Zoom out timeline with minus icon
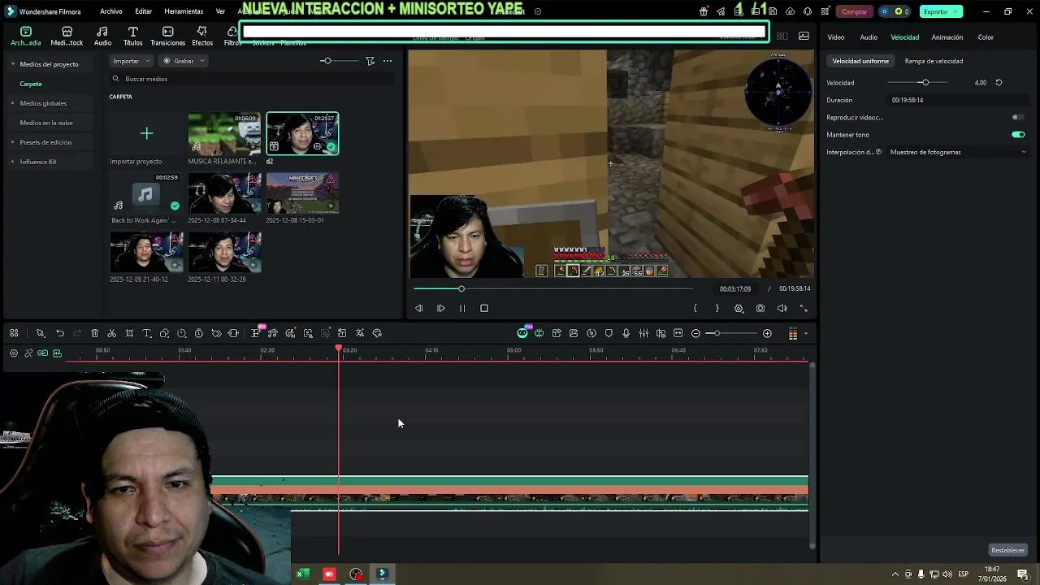The width and height of the screenshot is (1040, 585). pos(695,333)
